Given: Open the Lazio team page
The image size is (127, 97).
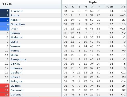Looking at the screenshot, I should [14, 42].
